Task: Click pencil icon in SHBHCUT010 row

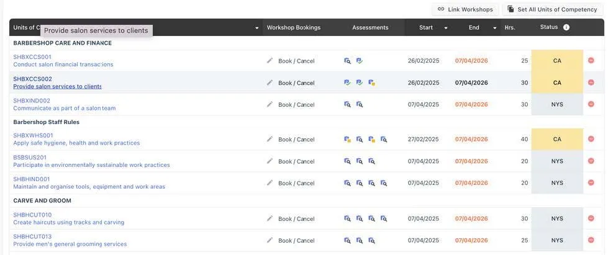Action: coord(270,218)
